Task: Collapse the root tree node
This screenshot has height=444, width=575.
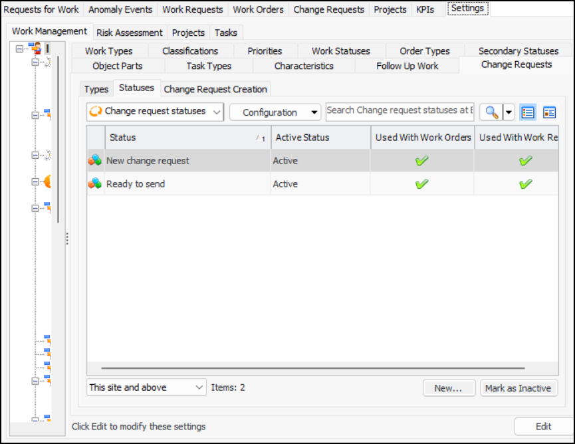Action: [19, 49]
